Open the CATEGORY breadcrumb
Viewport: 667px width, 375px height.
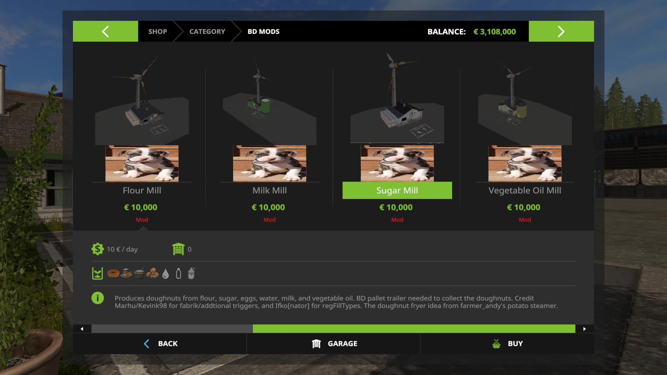click(x=207, y=31)
